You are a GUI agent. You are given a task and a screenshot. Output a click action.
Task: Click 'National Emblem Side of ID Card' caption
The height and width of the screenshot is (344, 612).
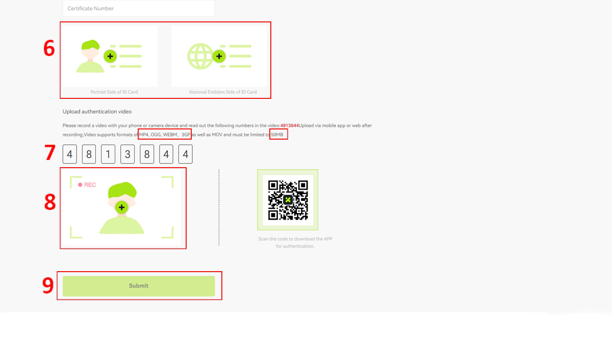(x=223, y=92)
